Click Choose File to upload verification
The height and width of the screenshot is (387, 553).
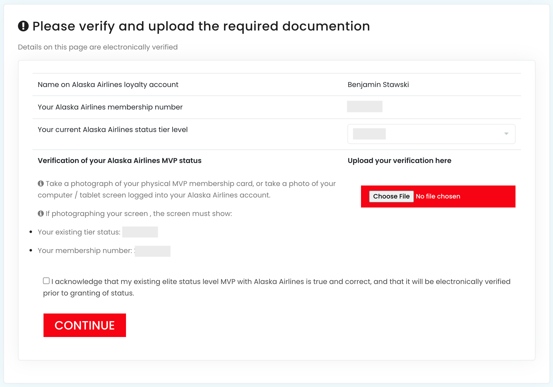391,196
